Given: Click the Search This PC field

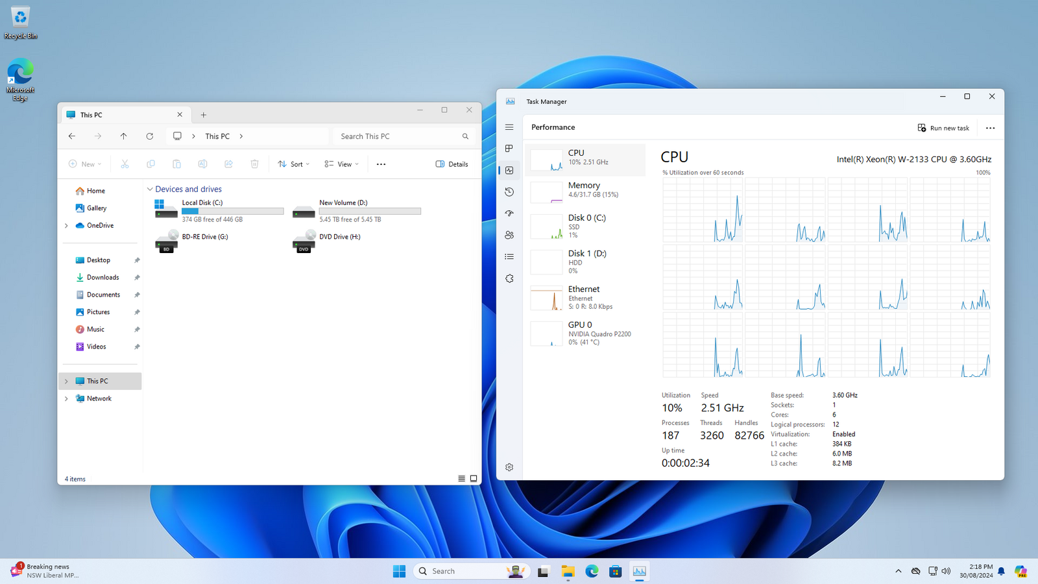Looking at the screenshot, I should tap(404, 136).
